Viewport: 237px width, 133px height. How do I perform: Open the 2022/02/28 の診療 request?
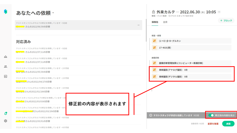[79, 90]
